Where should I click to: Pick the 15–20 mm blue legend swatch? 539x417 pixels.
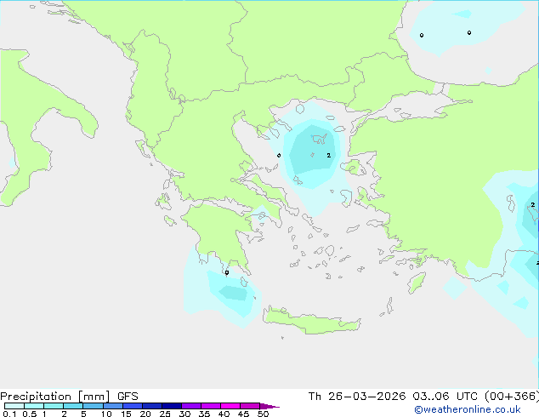133,406
